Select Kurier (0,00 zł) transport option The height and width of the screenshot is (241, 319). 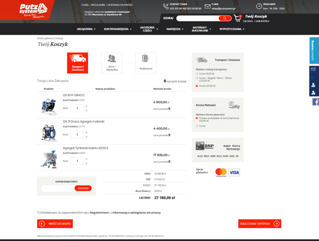pos(197,74)
